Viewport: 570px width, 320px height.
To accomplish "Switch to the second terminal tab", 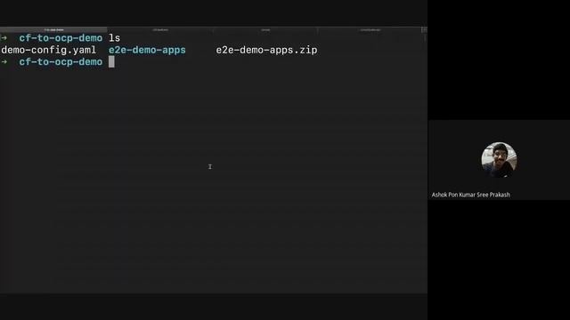I will (x=160, y=29).
